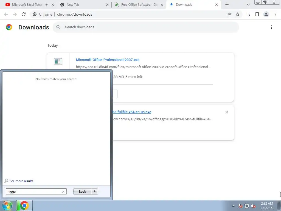Image resolution: width=281 pixels, height=211 pixels.
Task: Open the fullfile-x64-en-us.exe download link
Action: pyautogui.click(x=132, y=112)
